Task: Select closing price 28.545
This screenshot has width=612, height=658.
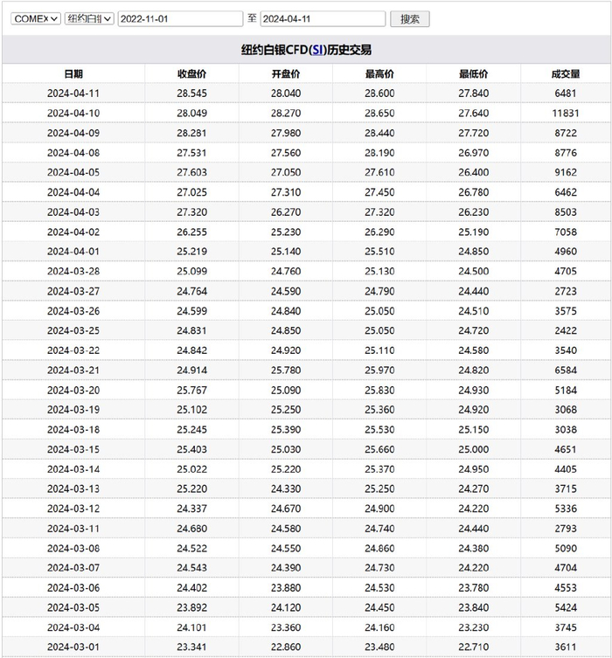Action: (x=191, y=94)
